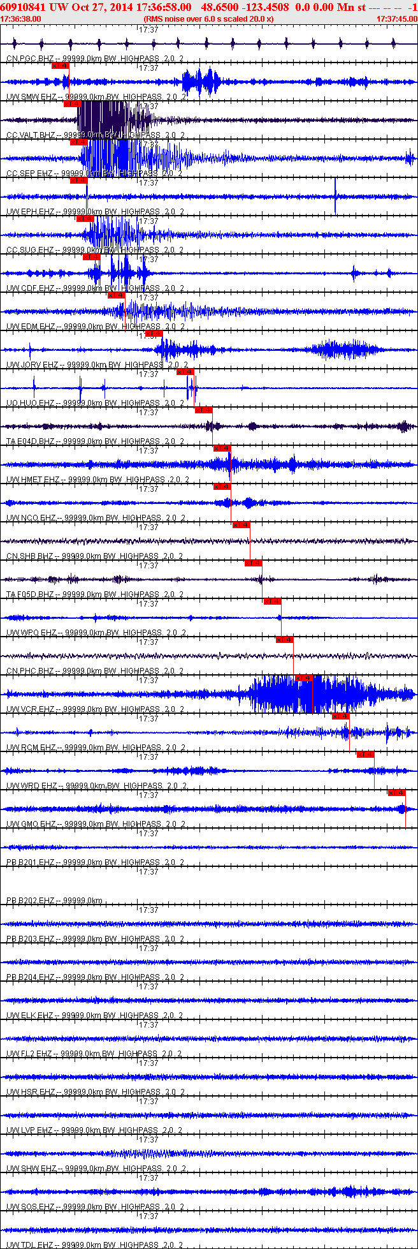Select the UW.LVP.EHZ station label
Image resolution: width=418 pixels, height=1249 pixels.
[29, 1130]
